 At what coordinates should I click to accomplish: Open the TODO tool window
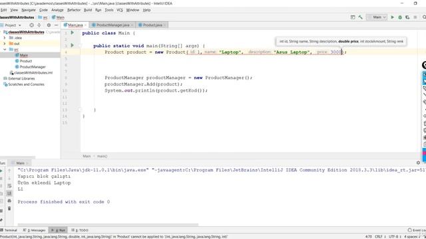point(80,230)
